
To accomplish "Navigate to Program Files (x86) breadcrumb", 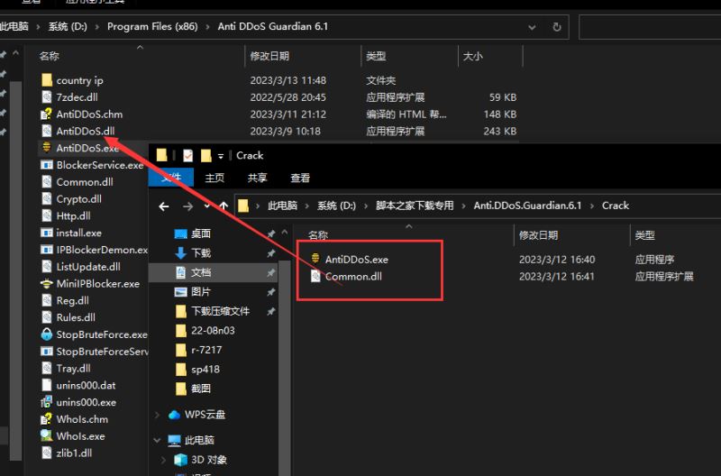I will tap(152, 27).
